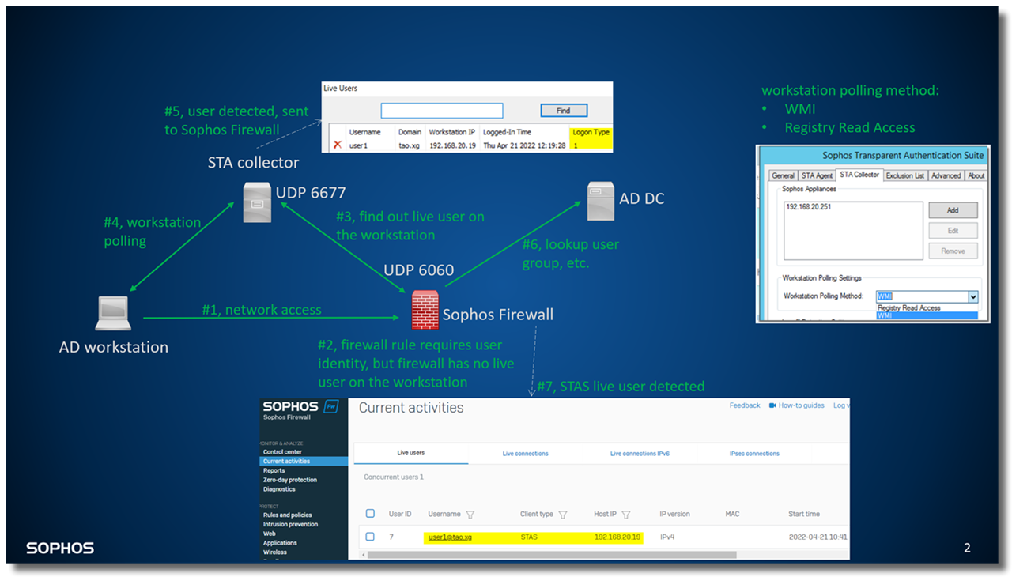Open the Username column filter icon
This screenshot has width=1012, height=577.
[470, 515]
